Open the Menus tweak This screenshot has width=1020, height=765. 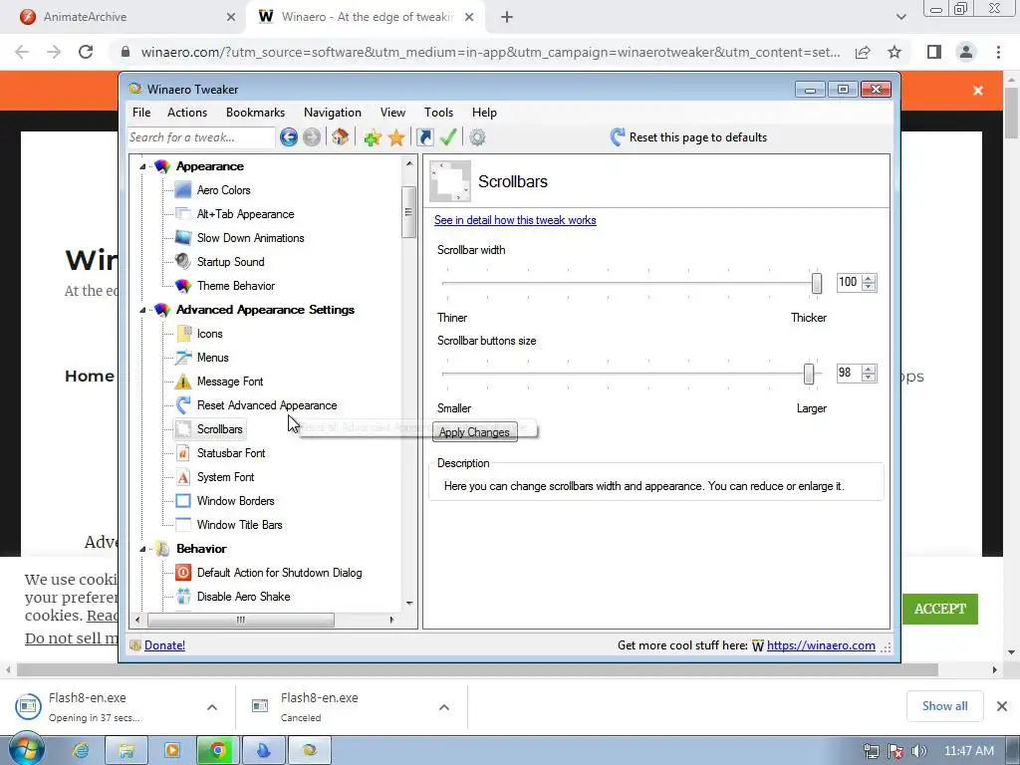[x=213, y=358]
